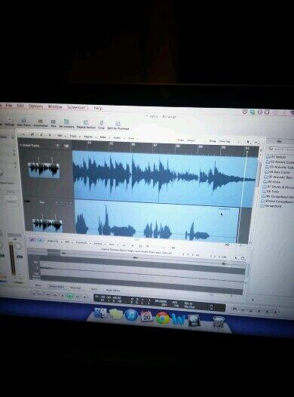Click the second track's waveform thumbnail icon
This screenshot has width=294, height=397.
pos(47,224)
